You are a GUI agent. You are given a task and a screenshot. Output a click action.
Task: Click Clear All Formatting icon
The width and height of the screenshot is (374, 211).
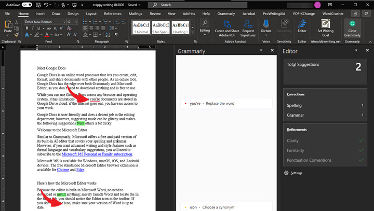point(70,29)
